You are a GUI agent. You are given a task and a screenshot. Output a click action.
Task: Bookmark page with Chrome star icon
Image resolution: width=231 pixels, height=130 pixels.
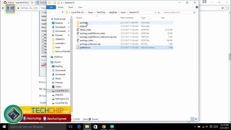222,8
